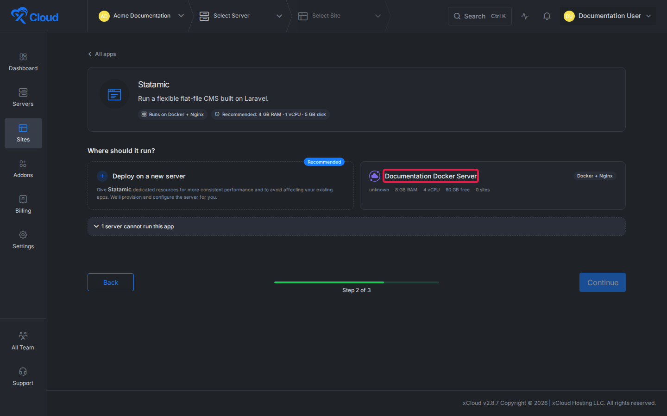Expand '1 server cannot run this app'
Image resolution: width=667 pixels, height=416 pixels.
357,226
